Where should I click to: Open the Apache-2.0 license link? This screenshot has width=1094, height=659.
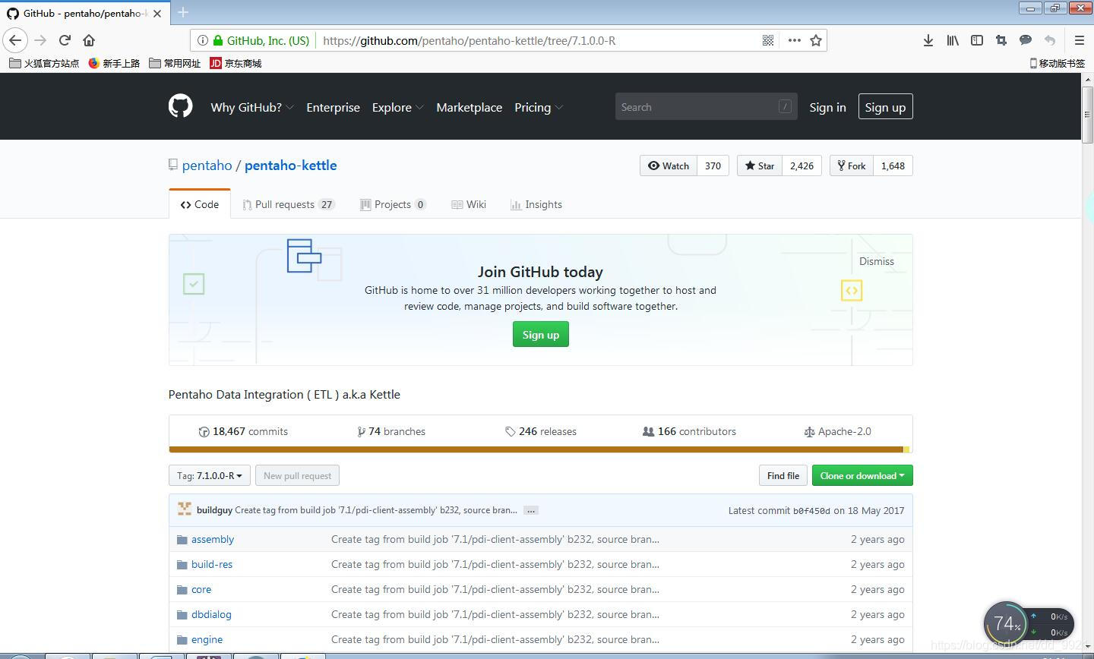[838, 431]
